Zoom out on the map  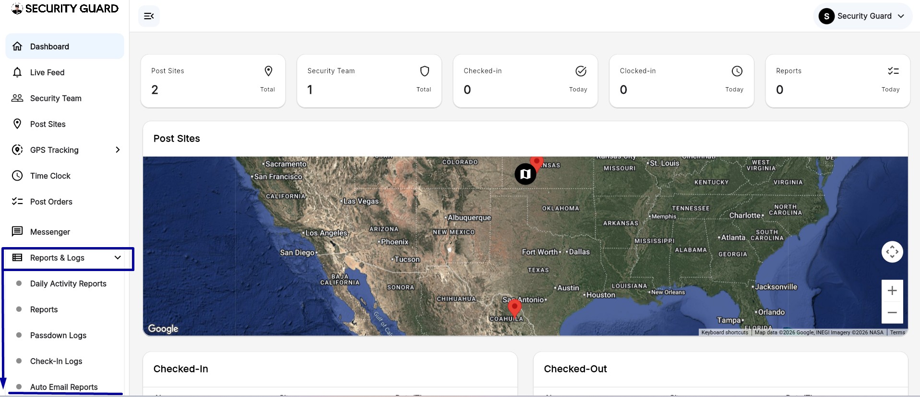click(892, 313)
